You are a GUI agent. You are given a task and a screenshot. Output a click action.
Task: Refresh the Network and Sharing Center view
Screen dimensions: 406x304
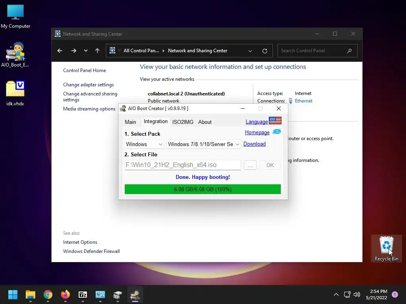[x=264, y=51]
